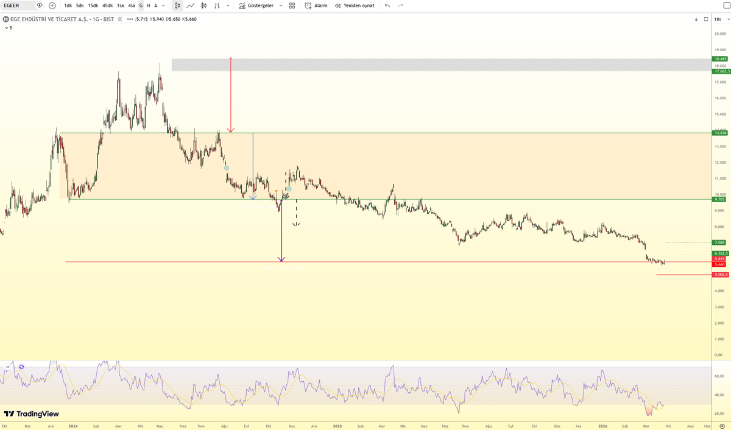Viewport: 731px width, 430px height.
Task: Select the 1dk timeframe
Action: 68,5
